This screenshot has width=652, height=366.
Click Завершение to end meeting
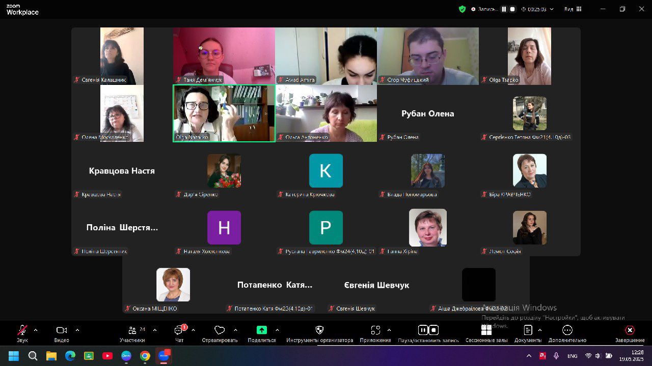tap(630, 333)
